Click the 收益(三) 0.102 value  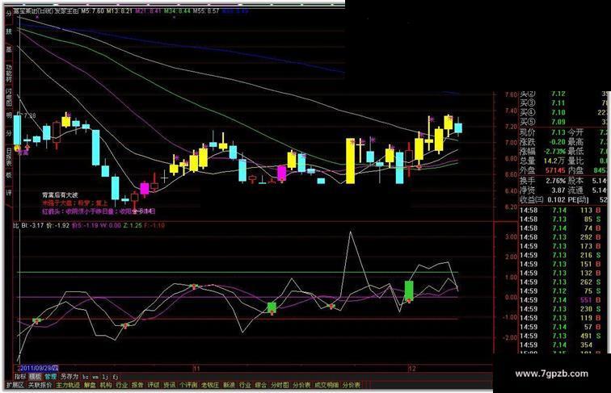point(556,199)
